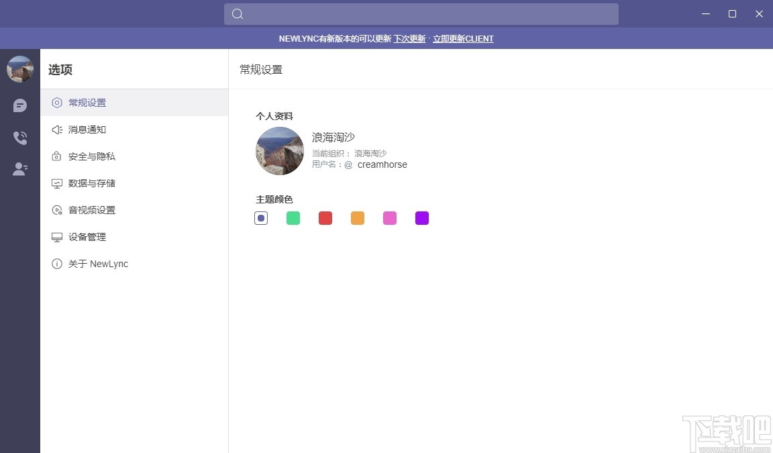The width and height of the screenshot is (773, 453).
Task: Select the phone calls icon in sidebar
Action: (19, 138)
